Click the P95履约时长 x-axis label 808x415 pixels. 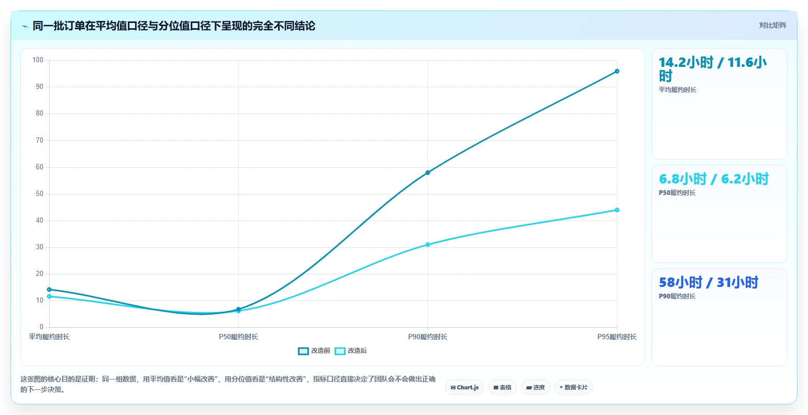coord(617,337)
